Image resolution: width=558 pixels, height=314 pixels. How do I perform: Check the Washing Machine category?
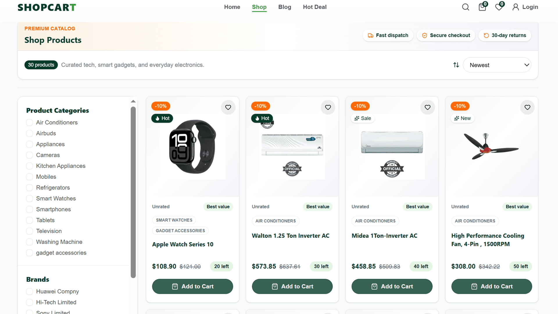[x=29, y=242]
